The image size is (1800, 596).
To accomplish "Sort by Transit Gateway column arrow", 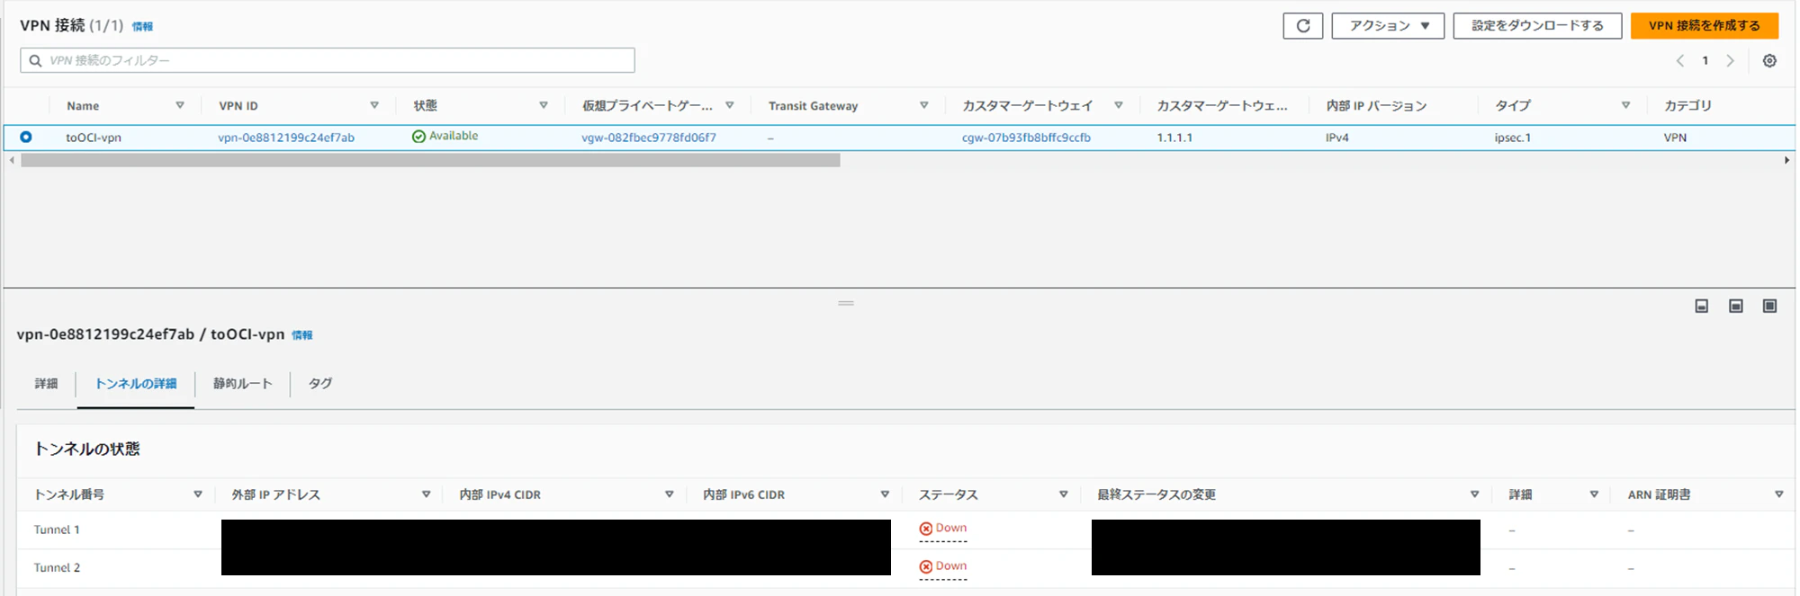I will tap(923, 105).
